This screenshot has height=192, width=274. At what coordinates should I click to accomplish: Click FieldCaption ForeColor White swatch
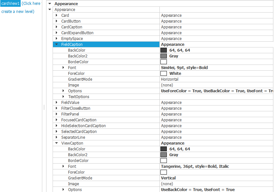tap(164, 74)
